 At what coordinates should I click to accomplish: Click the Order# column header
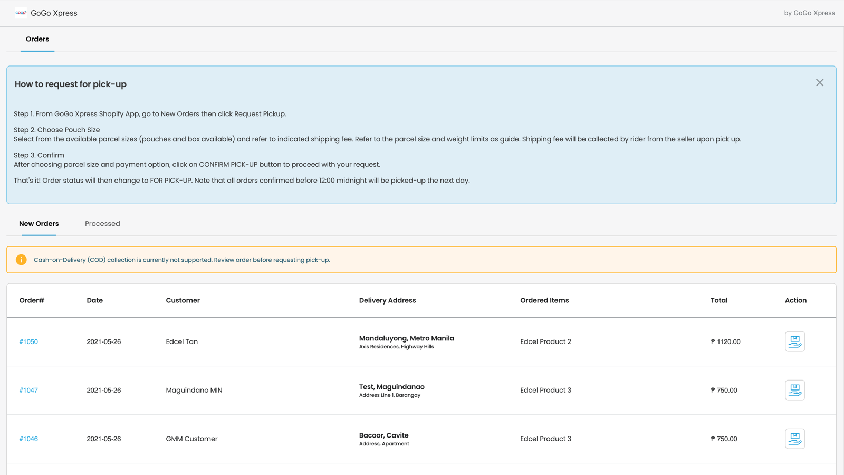click(32, 300)
